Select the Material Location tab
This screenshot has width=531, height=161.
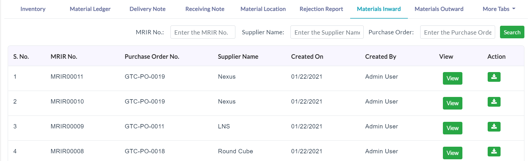tap(263, 9)
